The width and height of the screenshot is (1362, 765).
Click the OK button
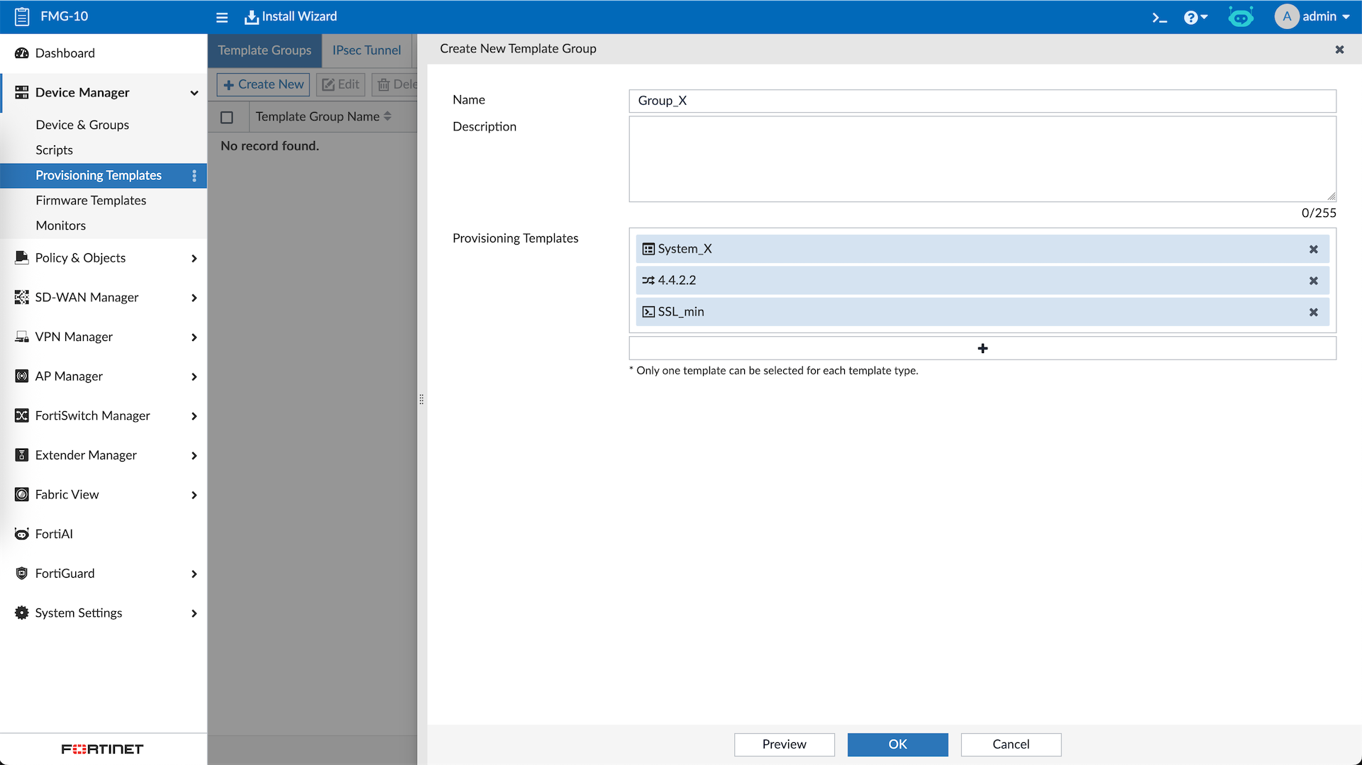(897, 744)
